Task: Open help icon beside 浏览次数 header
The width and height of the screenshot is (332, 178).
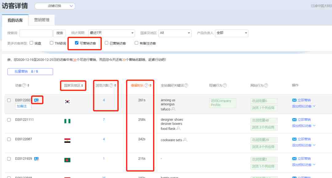Action: pos(111,85)
